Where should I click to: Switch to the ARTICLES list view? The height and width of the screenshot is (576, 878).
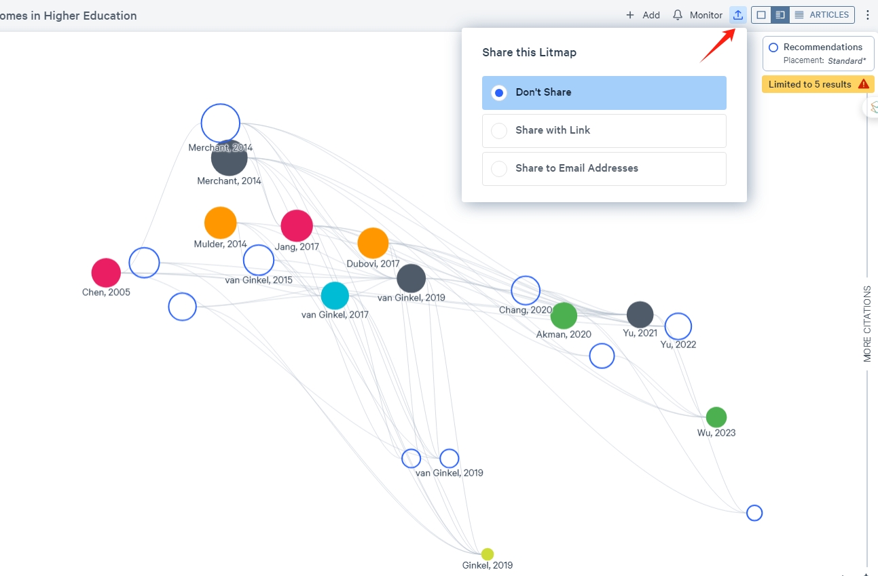(x=822, y=15)
